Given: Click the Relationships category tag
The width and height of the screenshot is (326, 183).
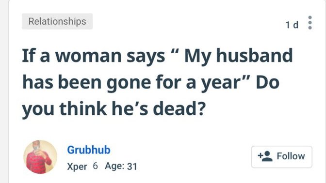Looking at the screenshot, I should pyautogui.click(x=57, y=21).
